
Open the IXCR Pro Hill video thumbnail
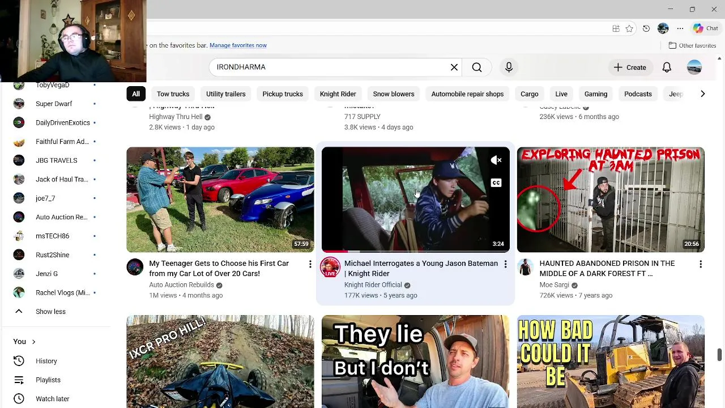coord(220,362)
